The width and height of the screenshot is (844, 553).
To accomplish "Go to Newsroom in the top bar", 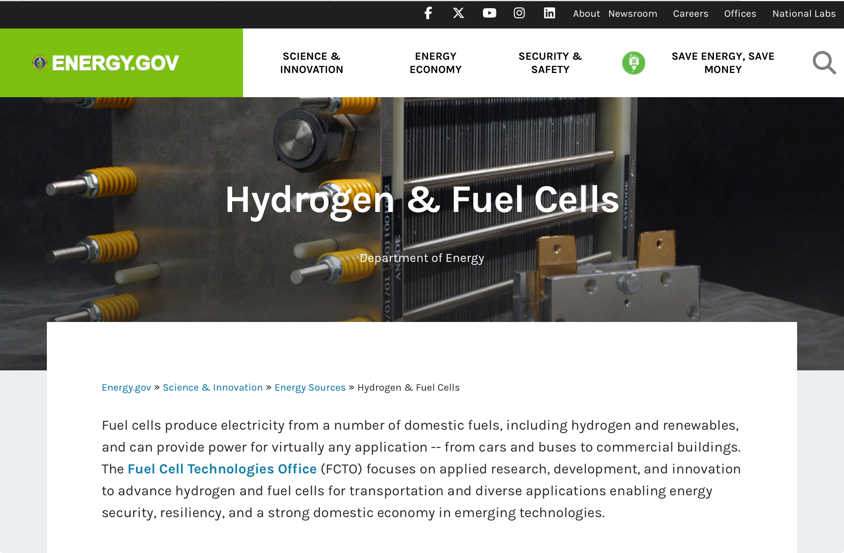I will 633,14.
